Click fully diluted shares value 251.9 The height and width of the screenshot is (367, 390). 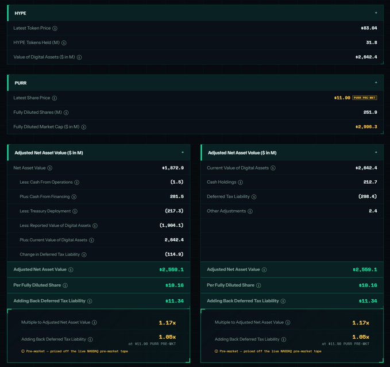pos(370,112)
